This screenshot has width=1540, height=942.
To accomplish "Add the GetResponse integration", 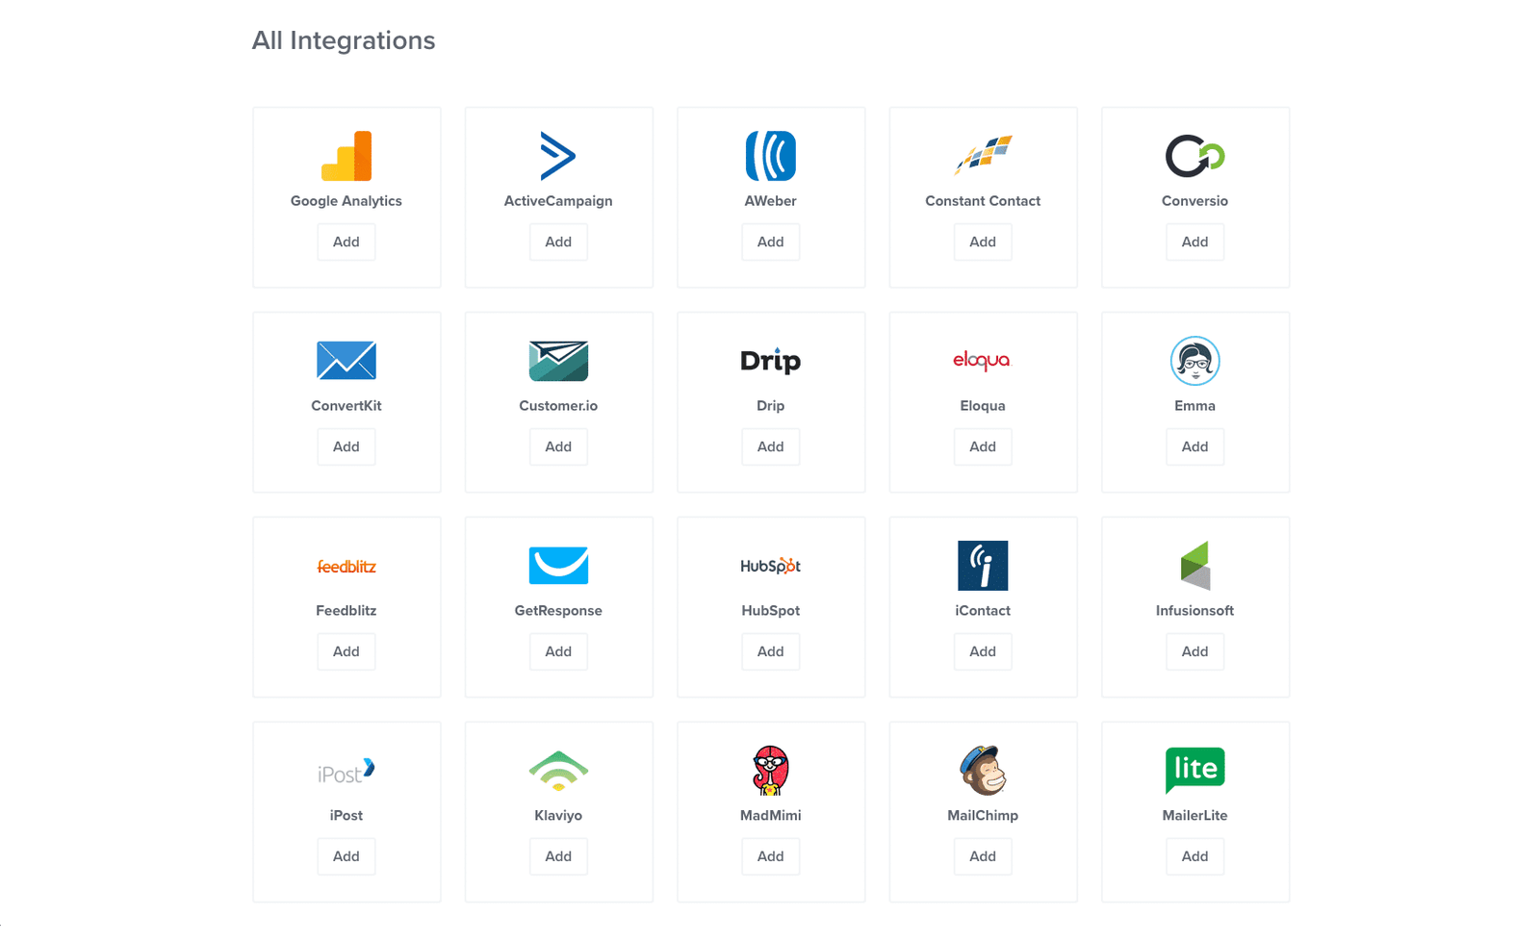I will [x=558, y=652].
